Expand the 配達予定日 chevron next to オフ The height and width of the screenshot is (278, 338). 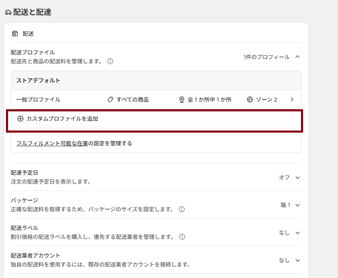298,178
